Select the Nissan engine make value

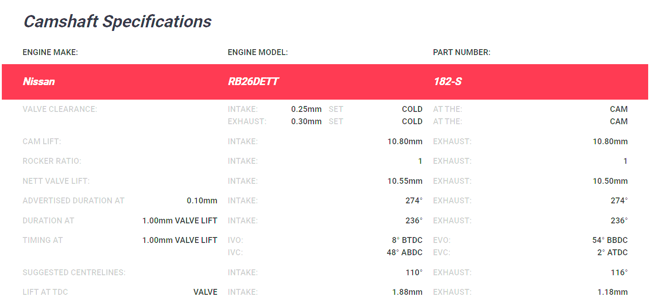[x=39, y=82]
